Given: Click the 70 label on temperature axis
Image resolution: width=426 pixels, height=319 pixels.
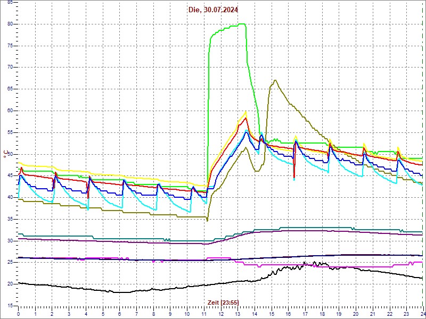Looking at the screenshot, I should click(10, 68).
